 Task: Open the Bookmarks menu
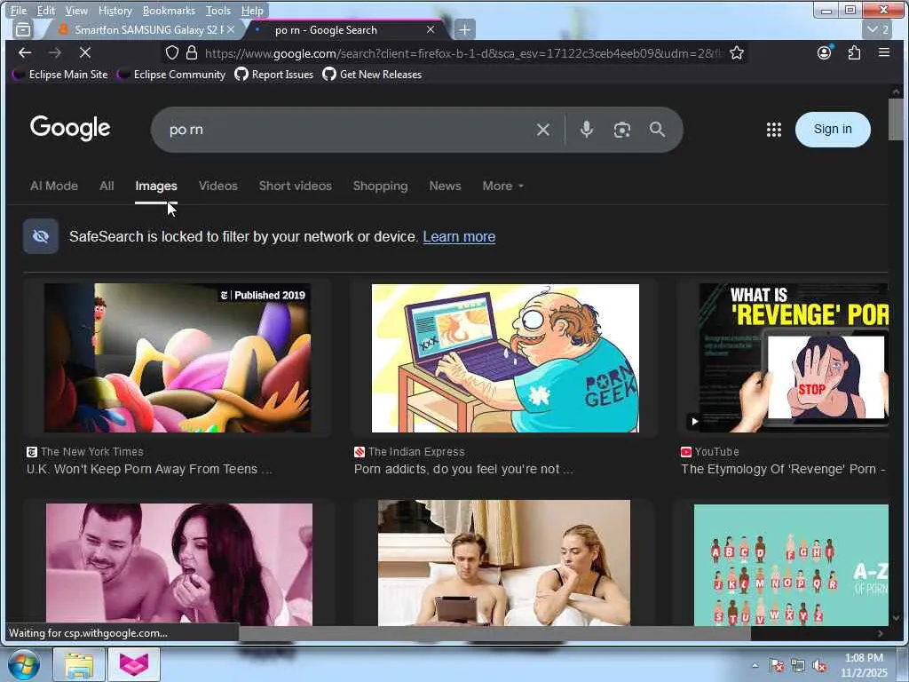click(x=169, y=11)
